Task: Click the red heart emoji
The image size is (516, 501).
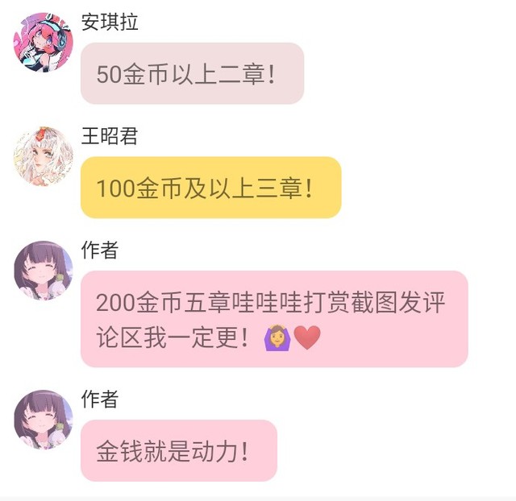Action: [x=306, y=338]
